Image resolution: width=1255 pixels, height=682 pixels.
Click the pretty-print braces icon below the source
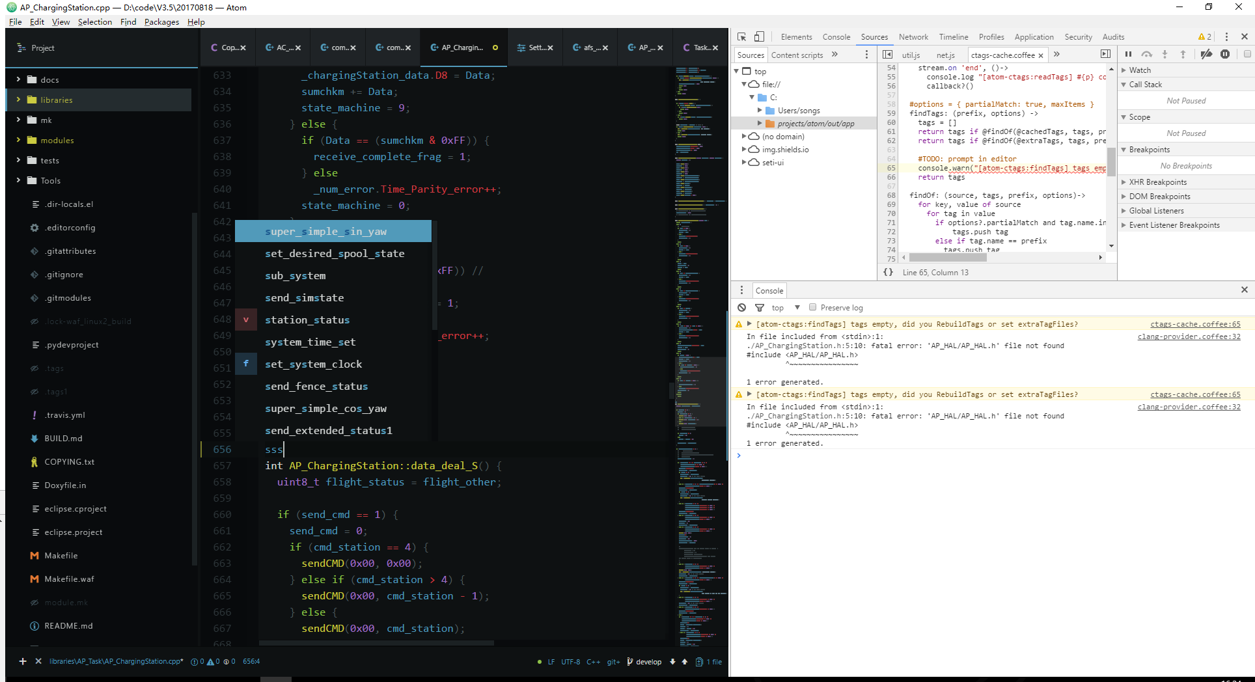coord(888,272)
